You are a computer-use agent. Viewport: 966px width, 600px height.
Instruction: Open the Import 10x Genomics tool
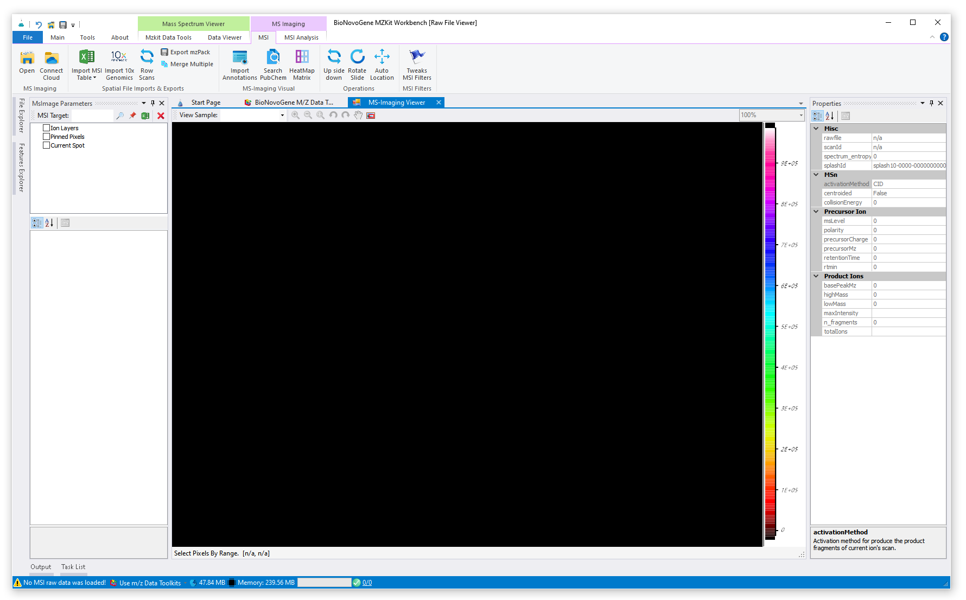[x=119, y=58]
